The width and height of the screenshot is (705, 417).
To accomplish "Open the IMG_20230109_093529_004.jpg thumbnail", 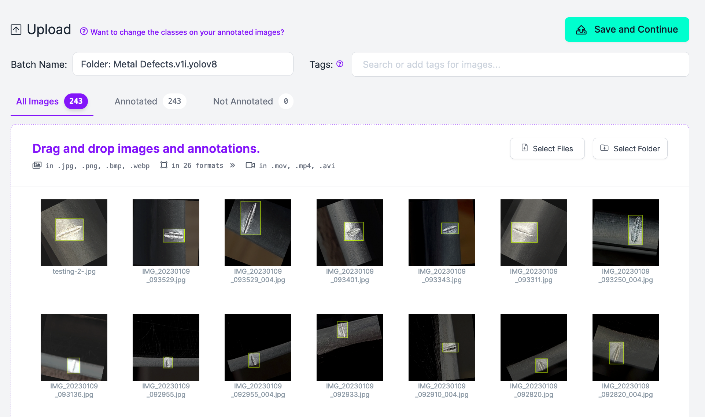I will pos(258,233).
